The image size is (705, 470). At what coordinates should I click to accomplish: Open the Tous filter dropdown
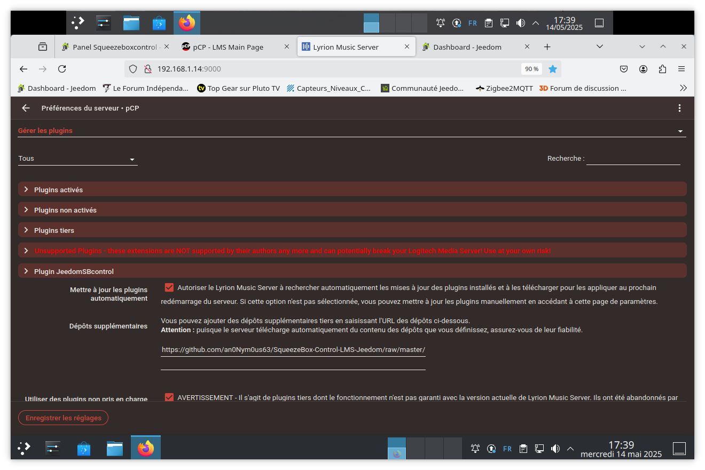[x=78, y=159]
